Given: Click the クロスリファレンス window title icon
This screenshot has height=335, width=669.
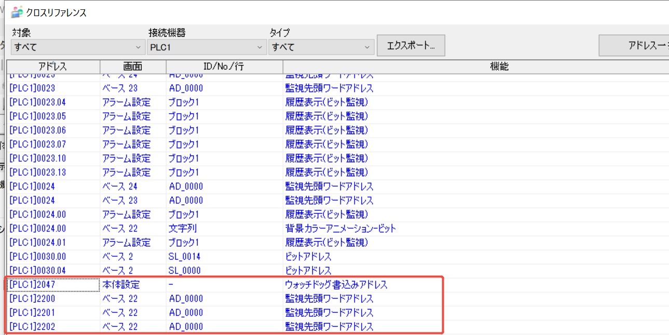Looking at the screenshot, I should click(17, 12).
